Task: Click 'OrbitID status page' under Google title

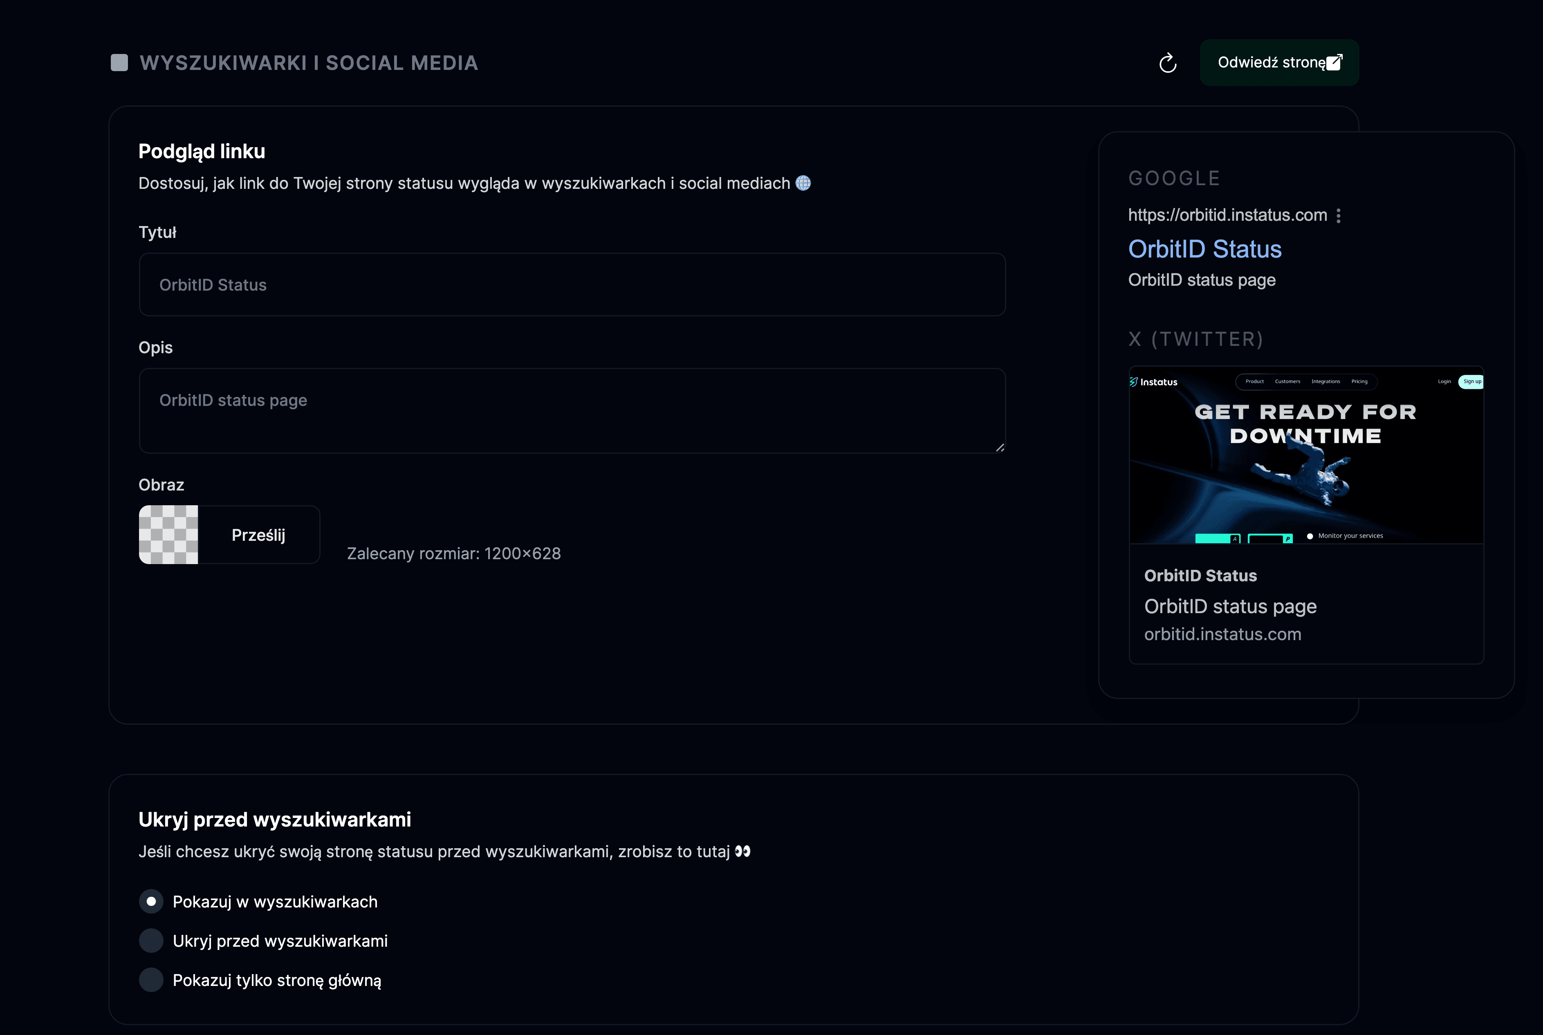Action: [1202, 280]
